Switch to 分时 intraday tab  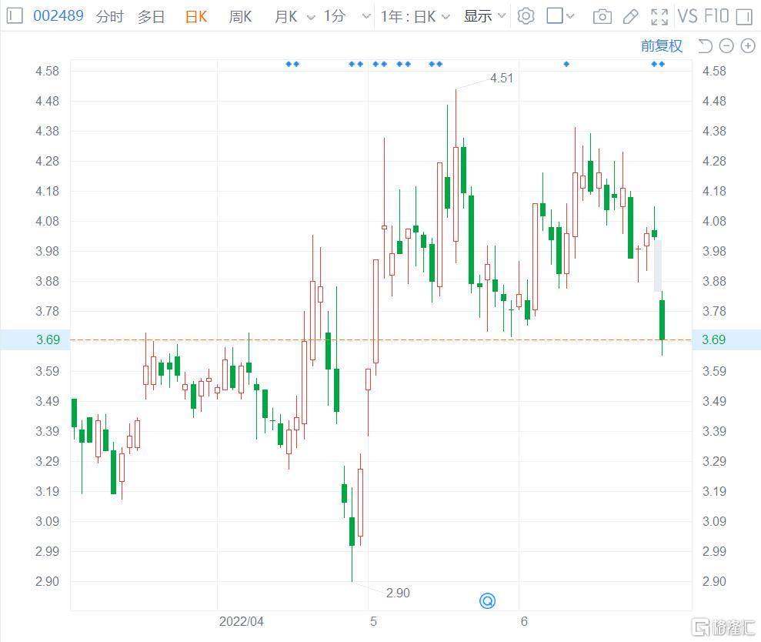110,16
